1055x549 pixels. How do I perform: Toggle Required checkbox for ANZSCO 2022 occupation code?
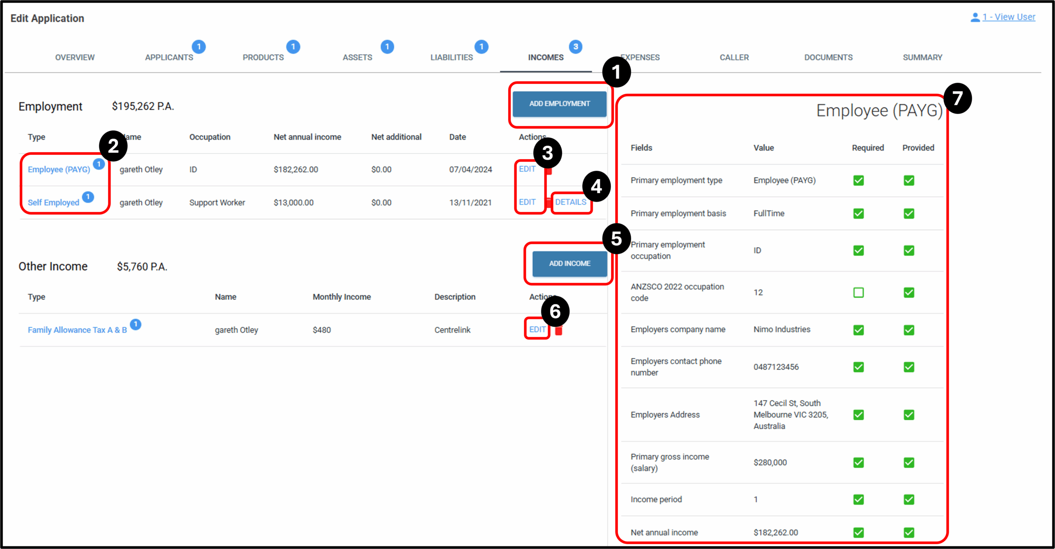click(858, 293)
